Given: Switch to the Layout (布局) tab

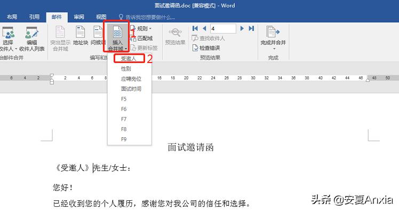Looking at the screenshot, I should 12,17.
